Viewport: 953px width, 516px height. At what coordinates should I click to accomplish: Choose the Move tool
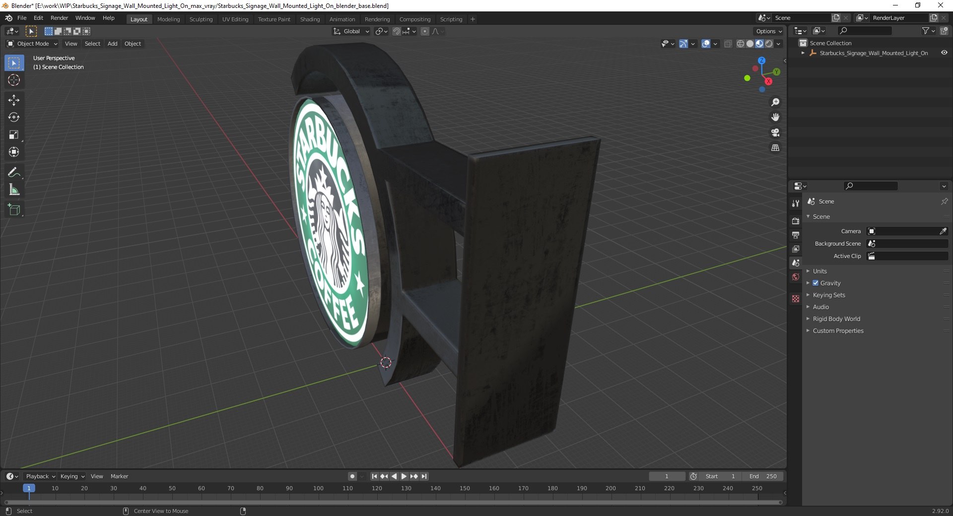[x=14, y=100]
